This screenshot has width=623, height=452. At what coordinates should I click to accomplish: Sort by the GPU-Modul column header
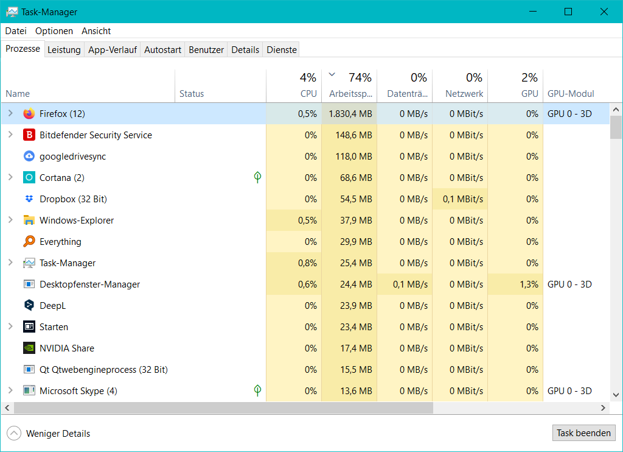[576, 86]
